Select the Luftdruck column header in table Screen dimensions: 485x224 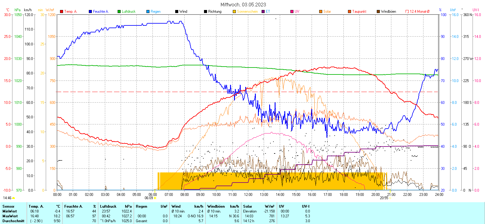click(x=108, y=206)
